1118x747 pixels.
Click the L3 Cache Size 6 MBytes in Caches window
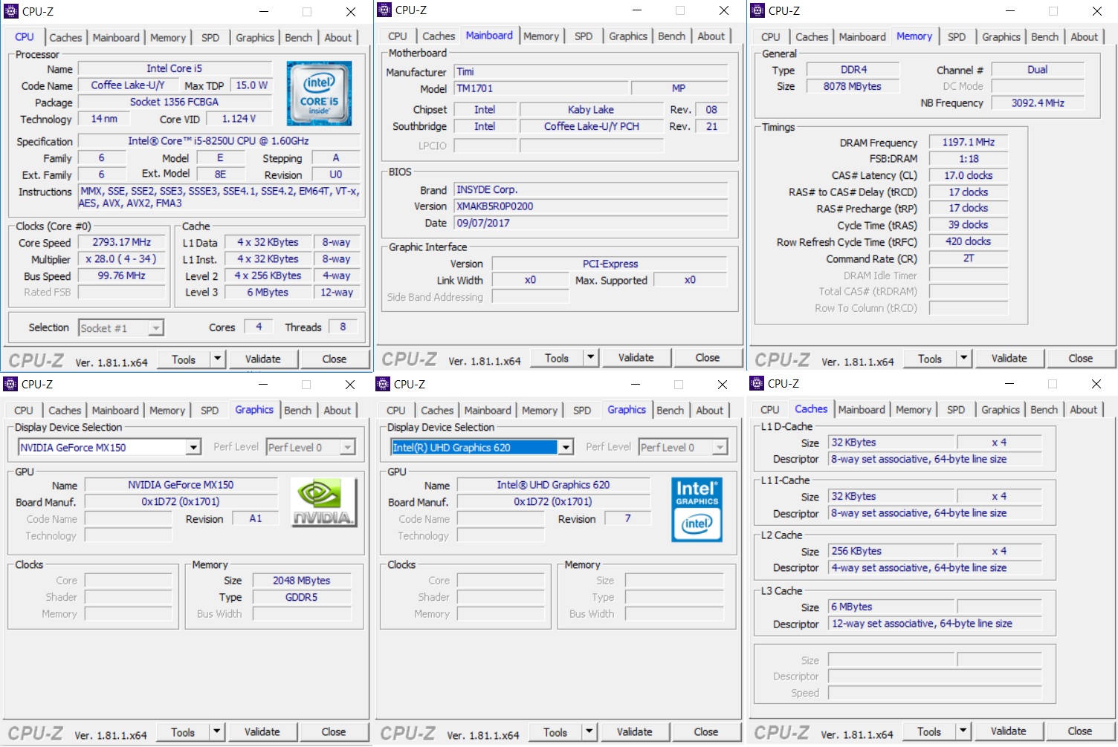891,607
